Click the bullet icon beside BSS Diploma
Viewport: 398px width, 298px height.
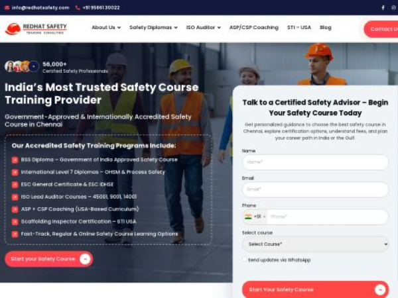click(x=15, y=160)
